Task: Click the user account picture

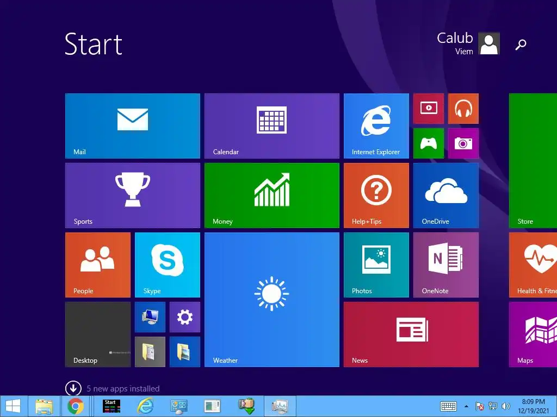Action: coord(489,43)
